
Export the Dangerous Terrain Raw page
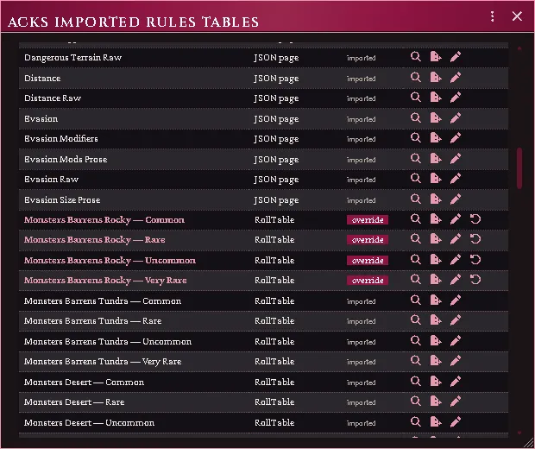(x=436, y=57)
